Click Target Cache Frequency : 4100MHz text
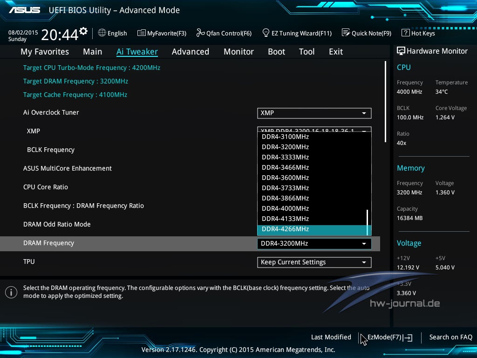The image size is (477, 358). pyautogui.click(x=75, y=95)
